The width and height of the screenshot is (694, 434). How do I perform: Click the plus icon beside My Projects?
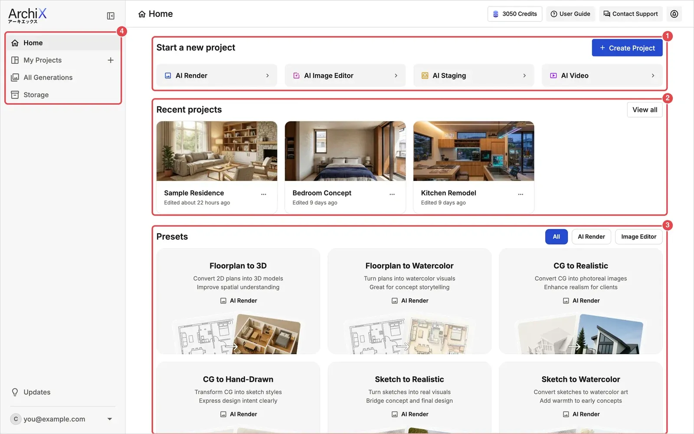(x=111, y=60)
